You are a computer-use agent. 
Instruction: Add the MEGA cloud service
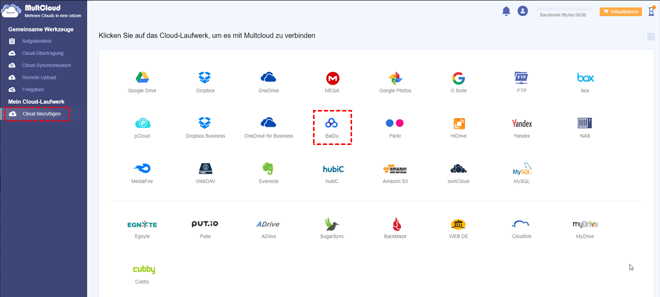(x=332, y=78)
